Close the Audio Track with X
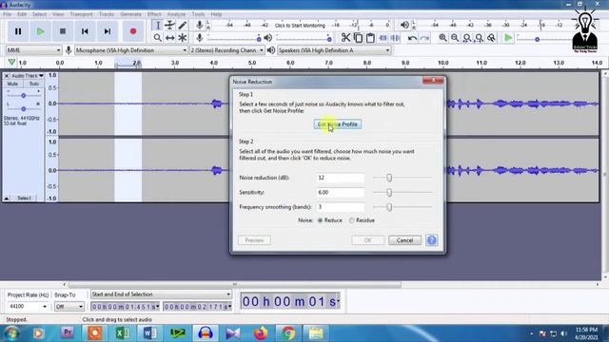 click(7, 76)
